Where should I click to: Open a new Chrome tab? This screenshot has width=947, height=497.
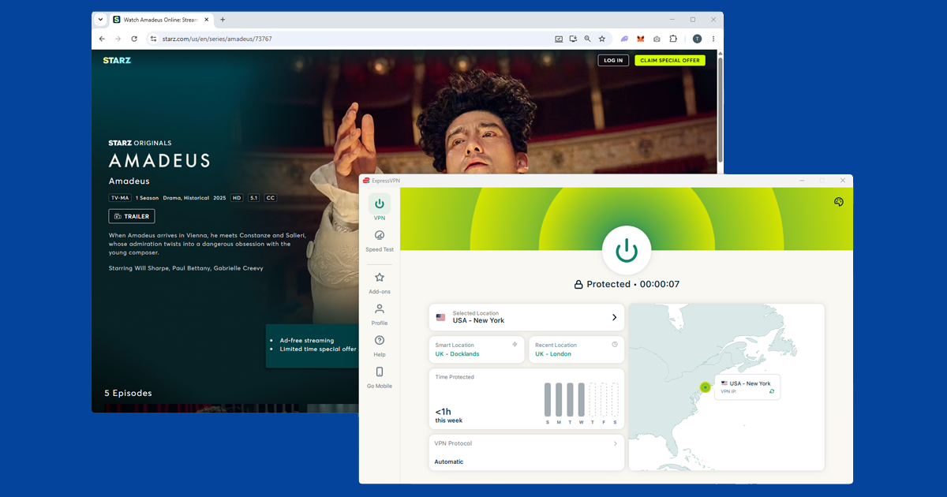tap(223, 20)
